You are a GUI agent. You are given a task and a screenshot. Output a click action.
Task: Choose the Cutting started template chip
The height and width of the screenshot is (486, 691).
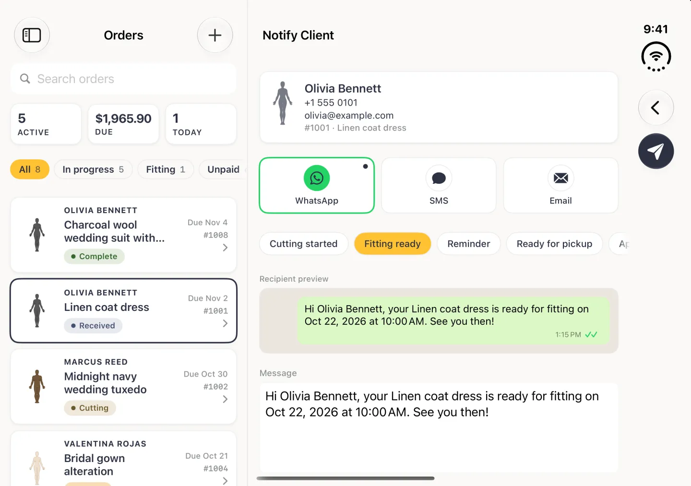(x=303, y=244)
